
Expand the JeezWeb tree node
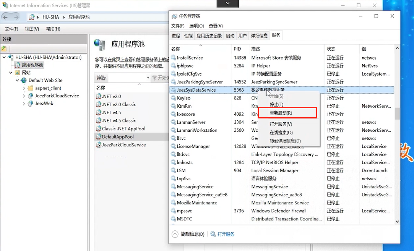click(x=24, y=104)
